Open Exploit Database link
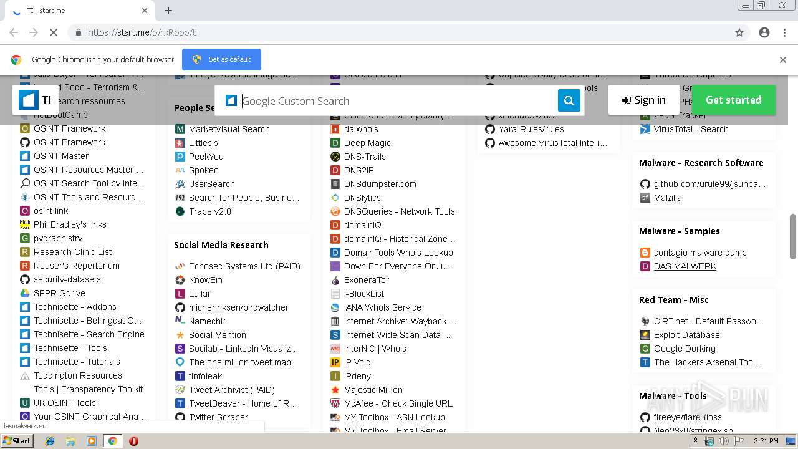The height and width of the screenshot is (449, 798). click(x=686, y=335)
